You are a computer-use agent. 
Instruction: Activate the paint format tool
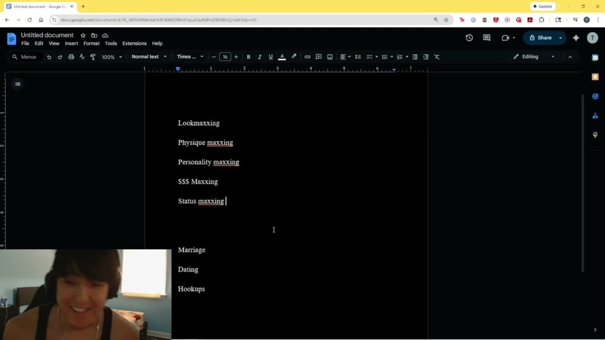(x=93, y=57)
